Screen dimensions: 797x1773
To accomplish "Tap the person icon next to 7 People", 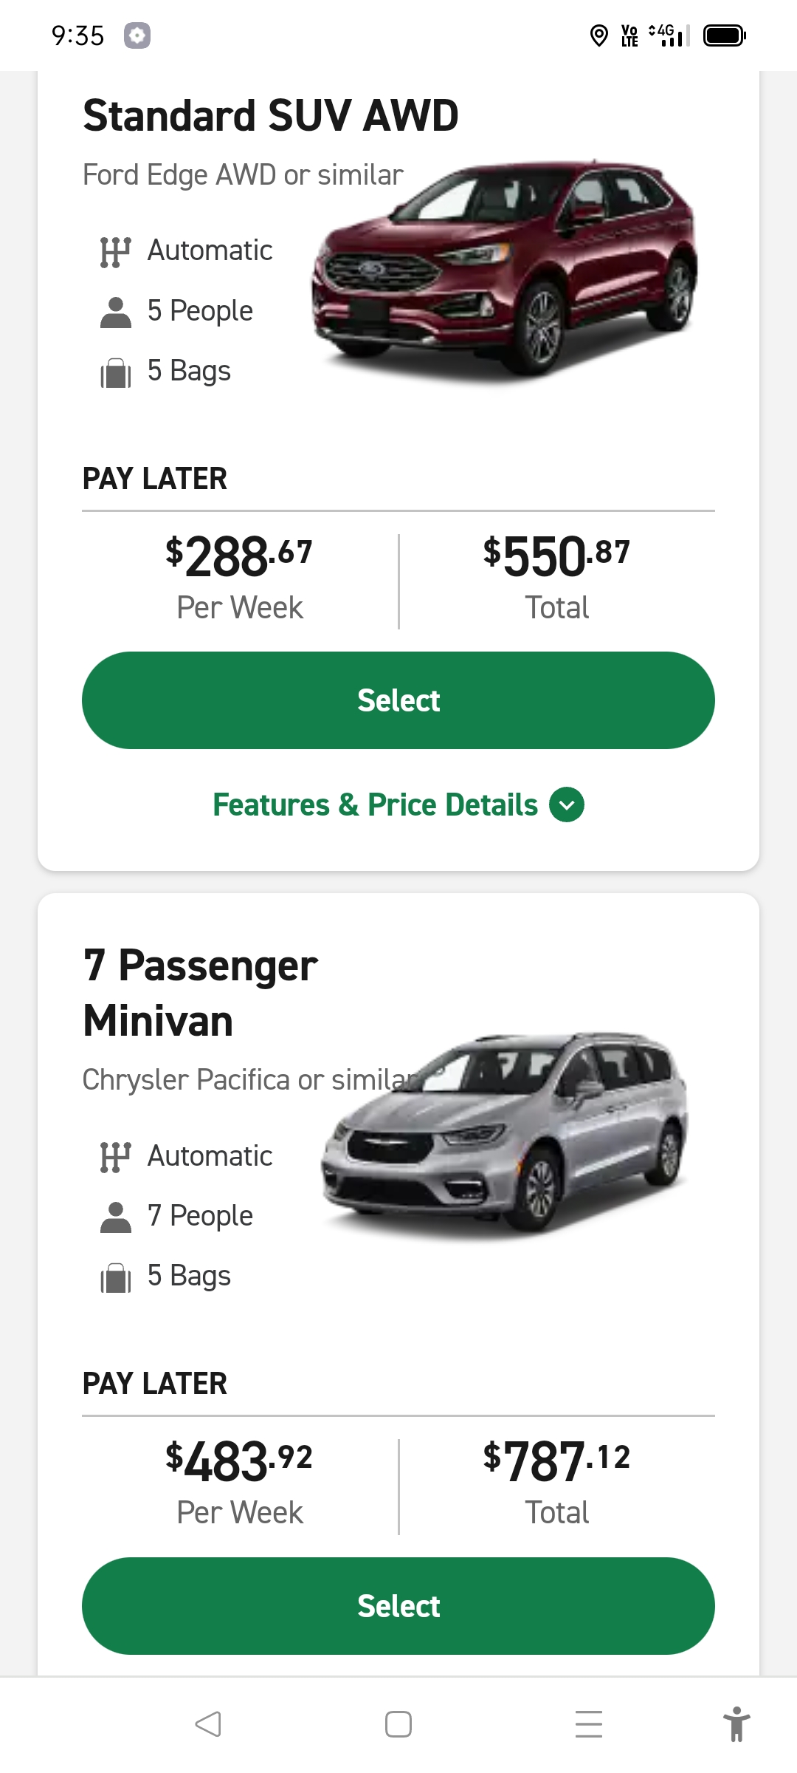I will (x=115, y=1217).
